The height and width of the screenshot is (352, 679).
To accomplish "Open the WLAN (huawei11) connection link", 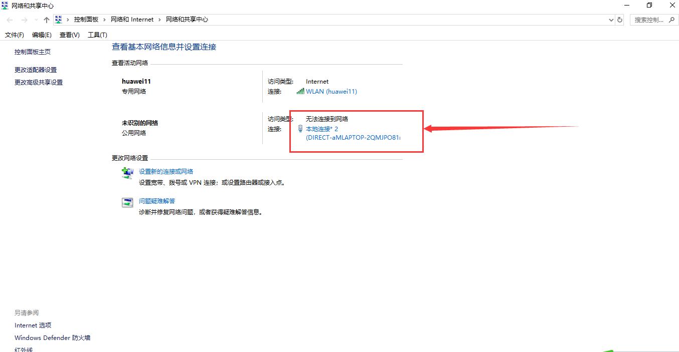I will pyautogui.click(x=331, y=92).
